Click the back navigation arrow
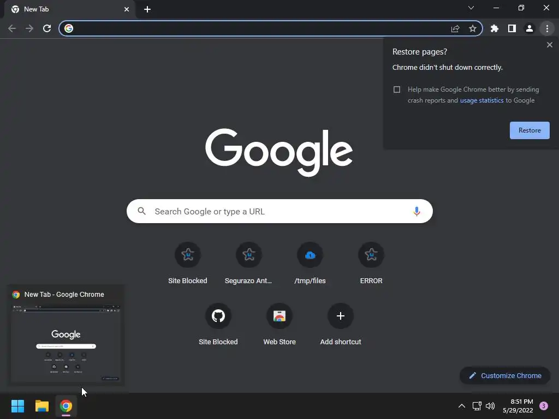 click(x=12, y=28)
